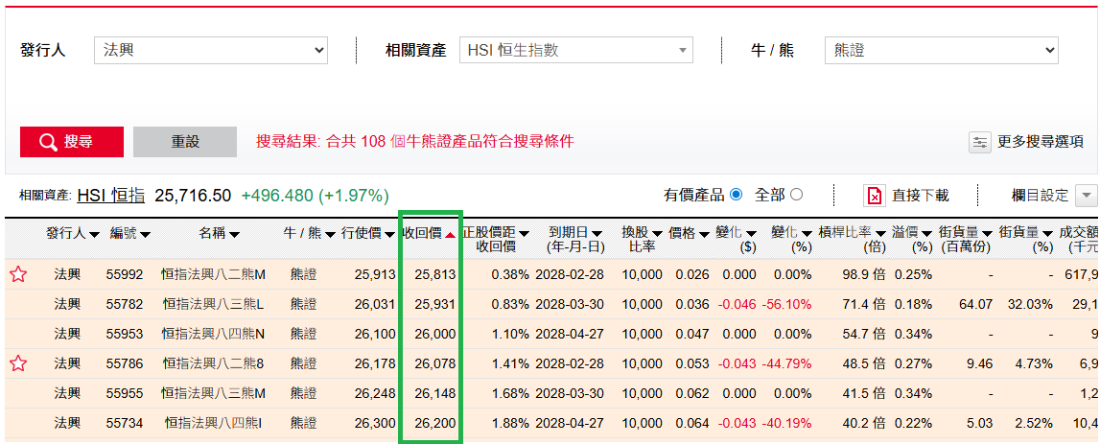1100x444 pixels.
Task: Sort by the 收回價 column header
Action: [x=429, y=234]
